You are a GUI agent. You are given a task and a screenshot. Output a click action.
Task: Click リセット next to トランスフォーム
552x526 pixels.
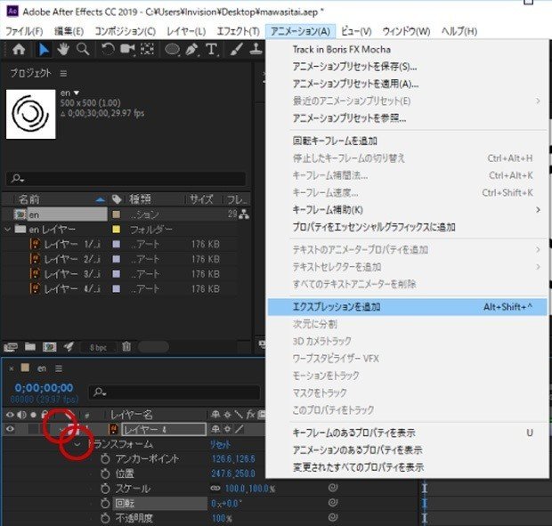click(x=220, y=444)
